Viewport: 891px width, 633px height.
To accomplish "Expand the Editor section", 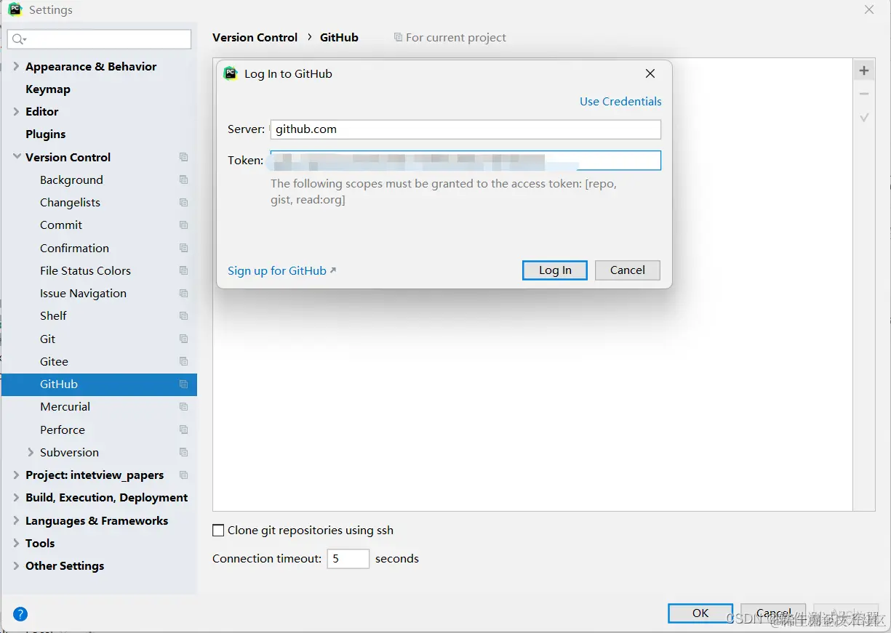I will 16,111.
